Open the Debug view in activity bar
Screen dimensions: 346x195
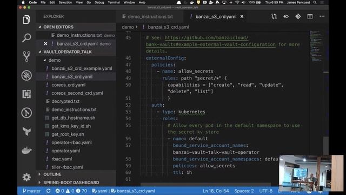[26, 75]
